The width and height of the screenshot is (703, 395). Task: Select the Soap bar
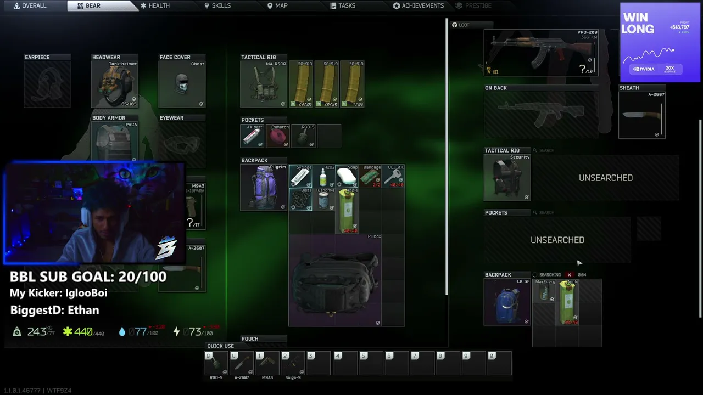[x=347, y=176]
